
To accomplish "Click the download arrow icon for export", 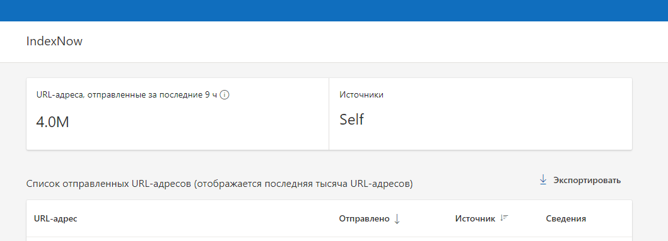I will 543,180.
